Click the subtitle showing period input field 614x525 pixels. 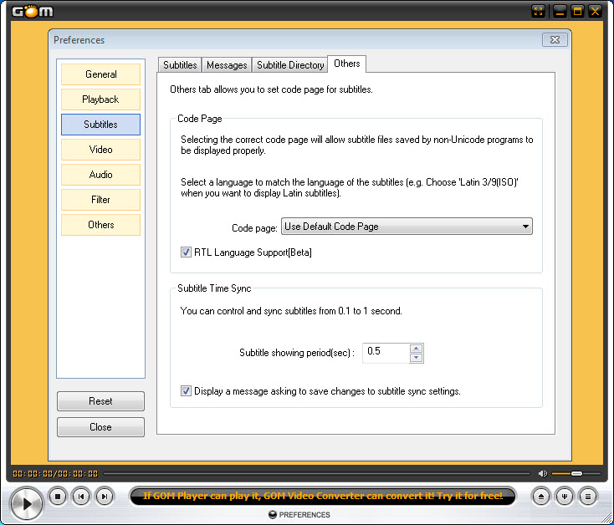point(386,353)
